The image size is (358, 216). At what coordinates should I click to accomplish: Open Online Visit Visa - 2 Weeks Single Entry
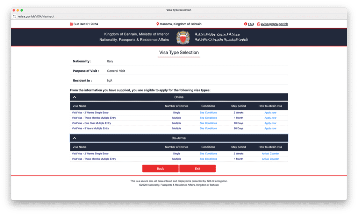point(90,113)
